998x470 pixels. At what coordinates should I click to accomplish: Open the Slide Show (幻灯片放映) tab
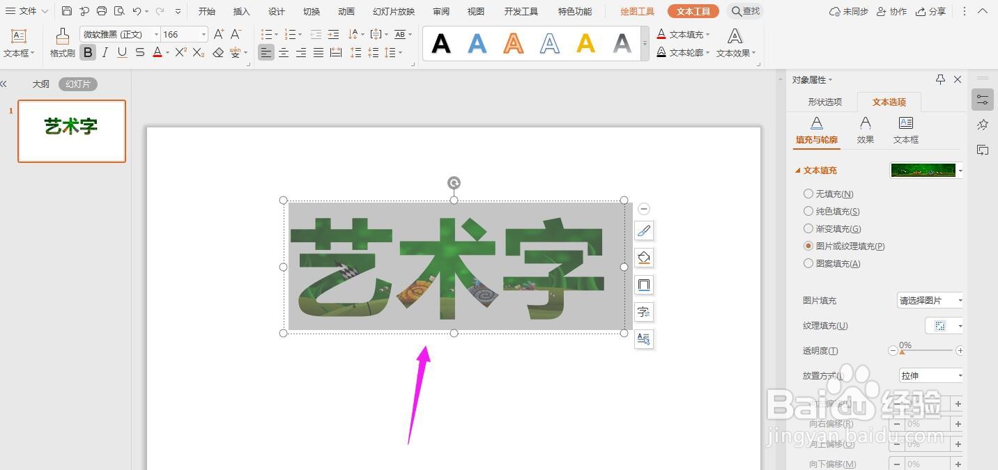click(394, 11)
